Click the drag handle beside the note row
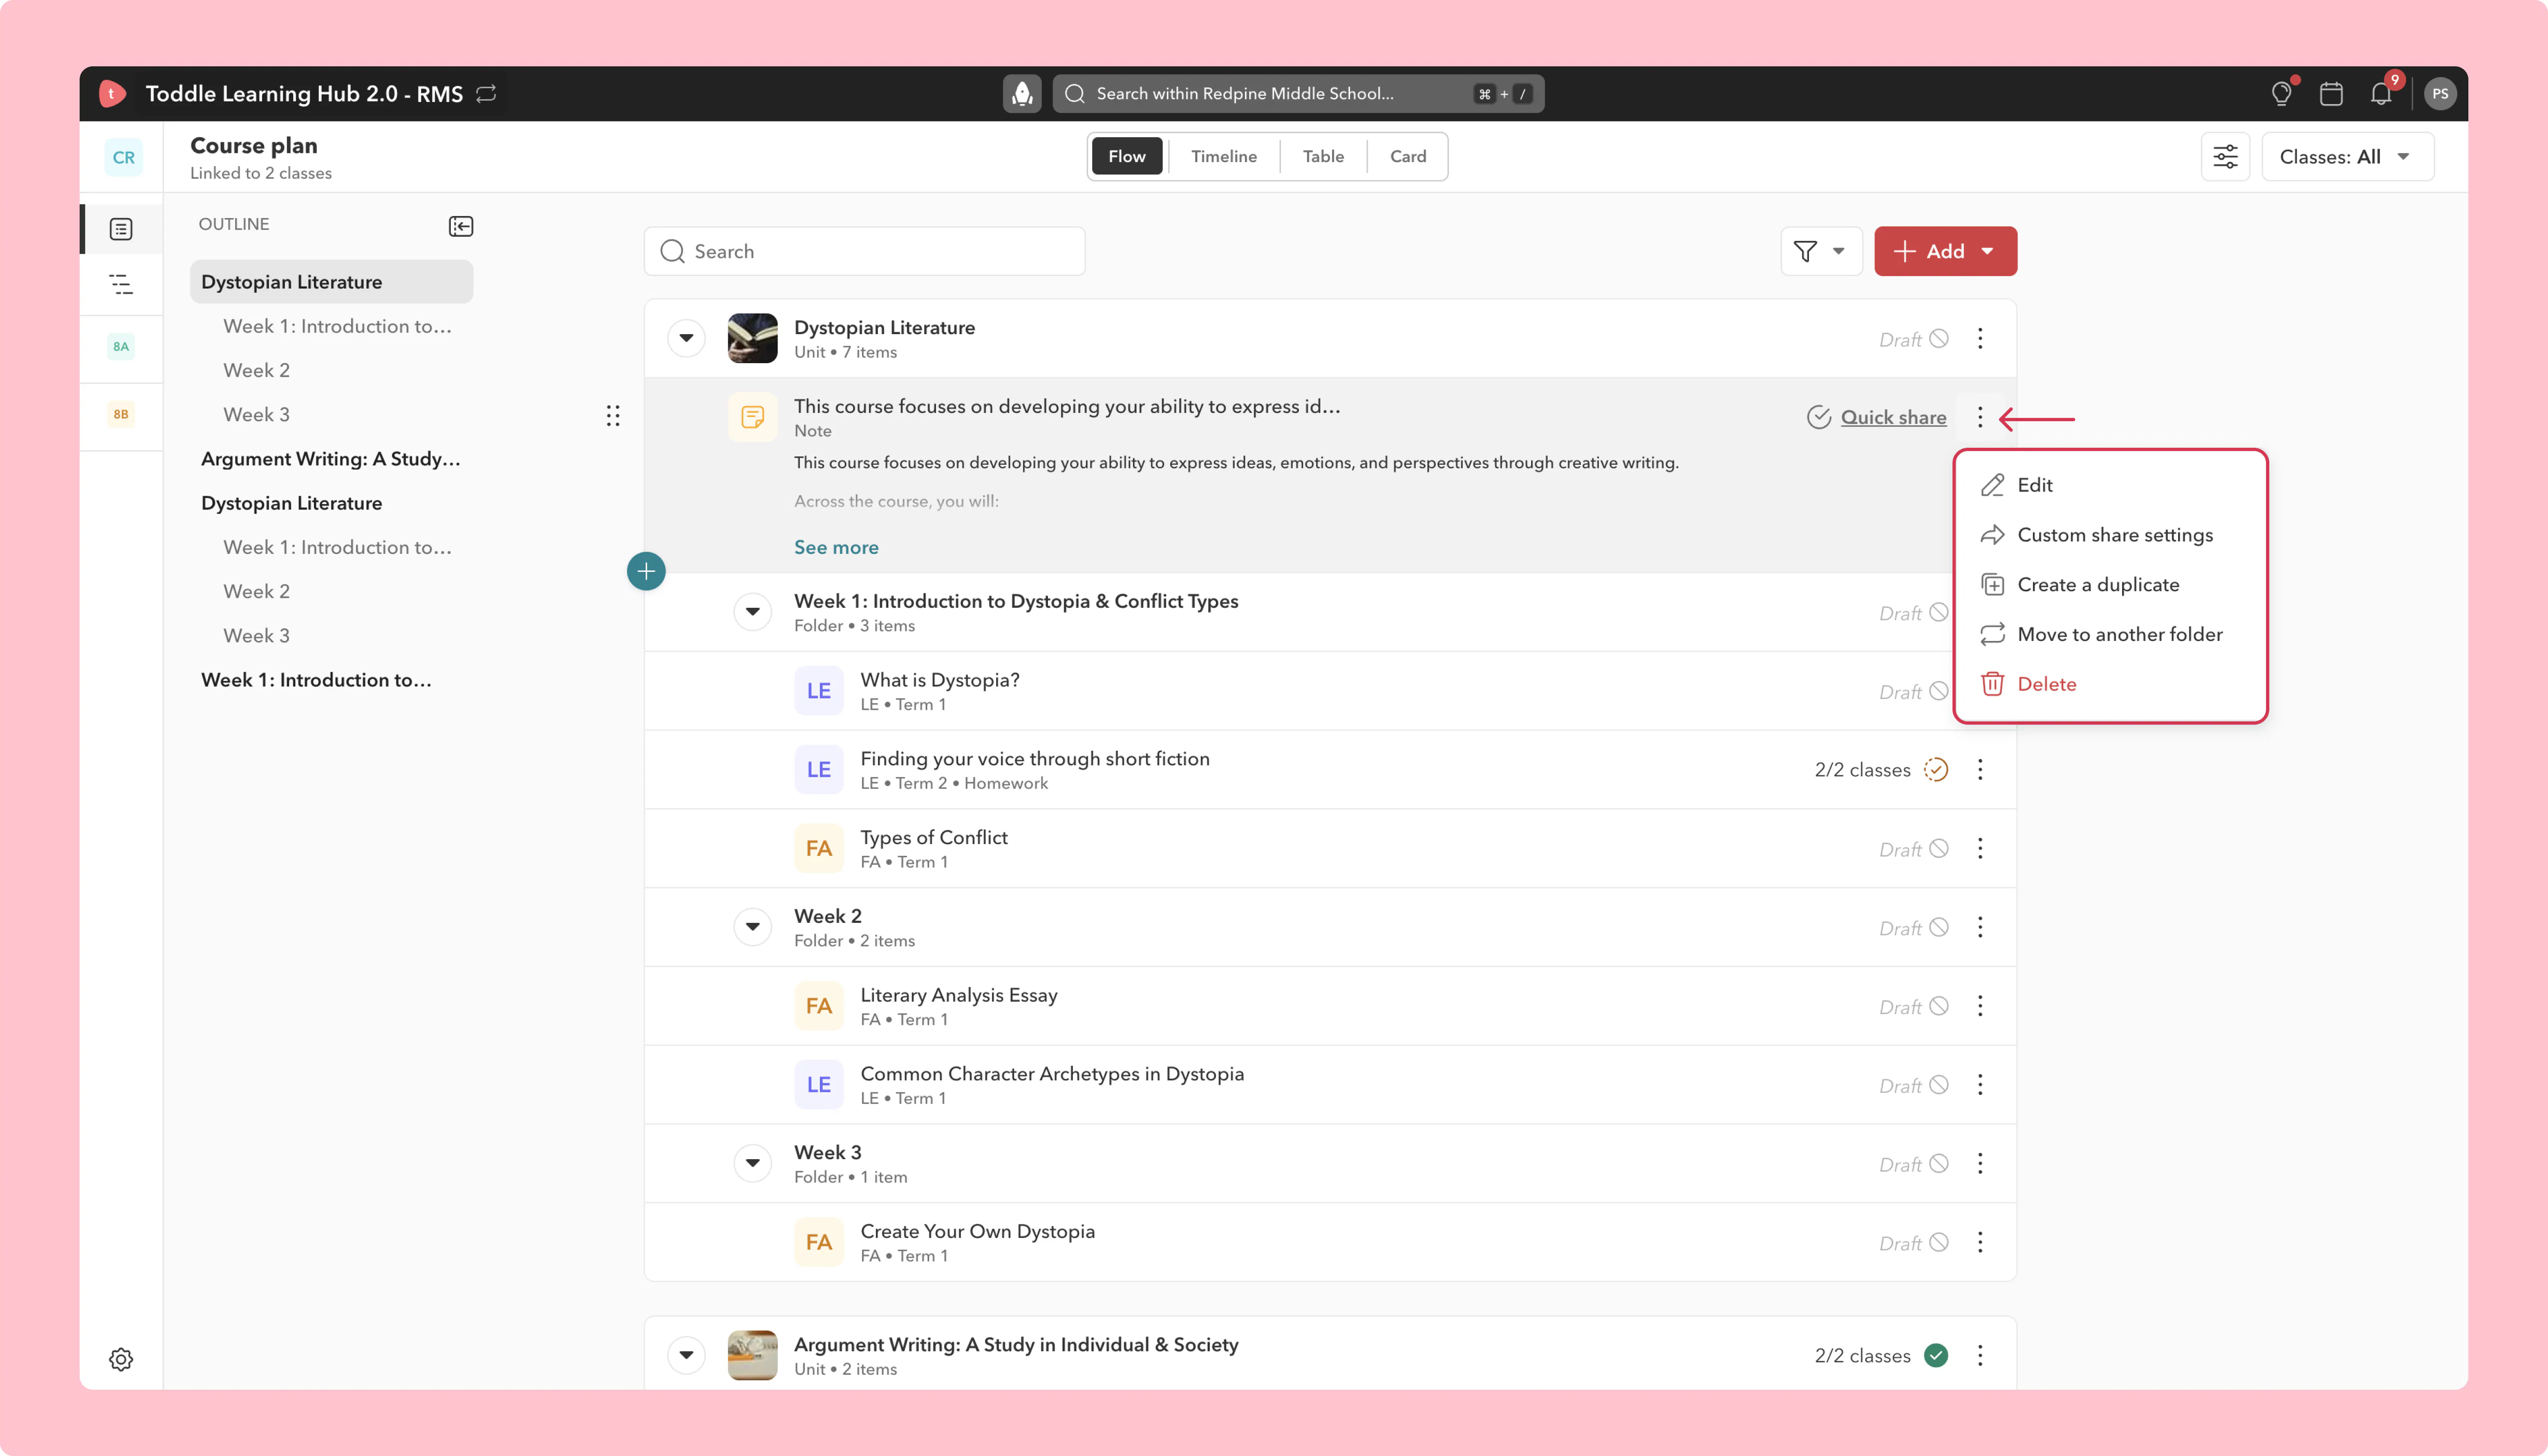2548x1456 pixels. tap(613, 416)
